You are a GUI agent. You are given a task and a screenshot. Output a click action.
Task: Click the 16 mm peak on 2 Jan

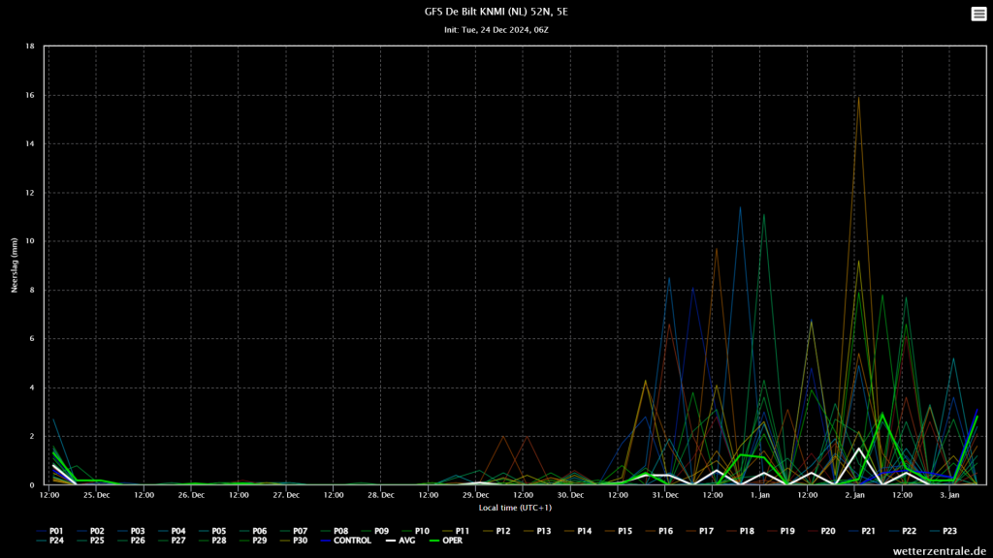click(859, 98)
